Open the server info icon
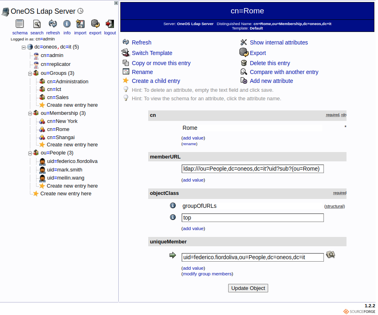 coord(67,24)
